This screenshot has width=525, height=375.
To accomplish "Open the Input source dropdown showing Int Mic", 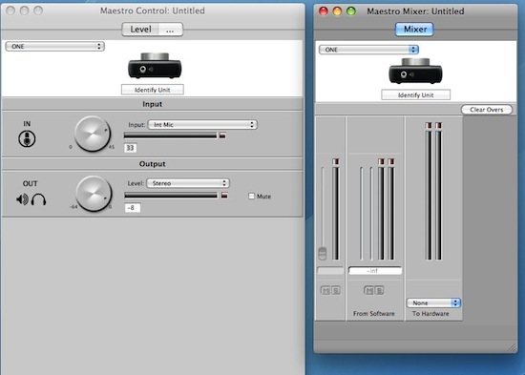I will pyautogui.click(x=202, y=125).
